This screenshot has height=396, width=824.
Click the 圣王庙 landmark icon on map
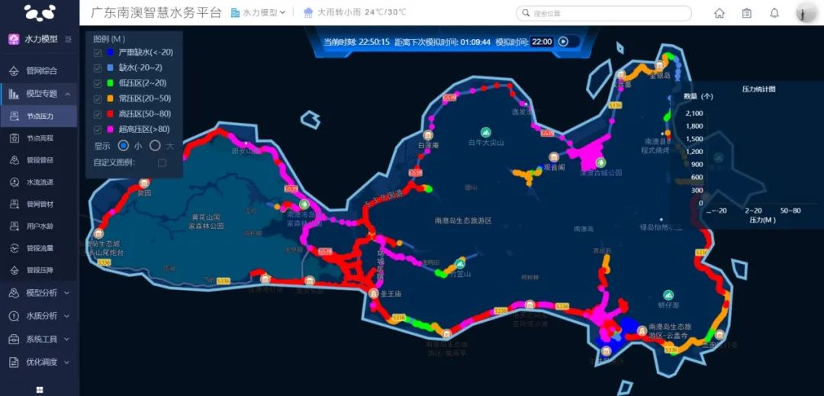tap(373, 293)
